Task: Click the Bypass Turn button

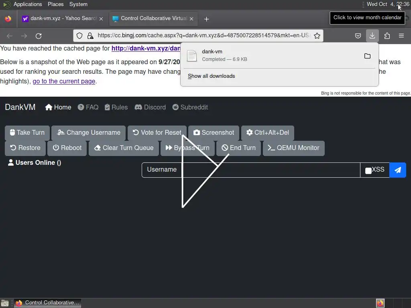Action: click(x=188, y=148)
